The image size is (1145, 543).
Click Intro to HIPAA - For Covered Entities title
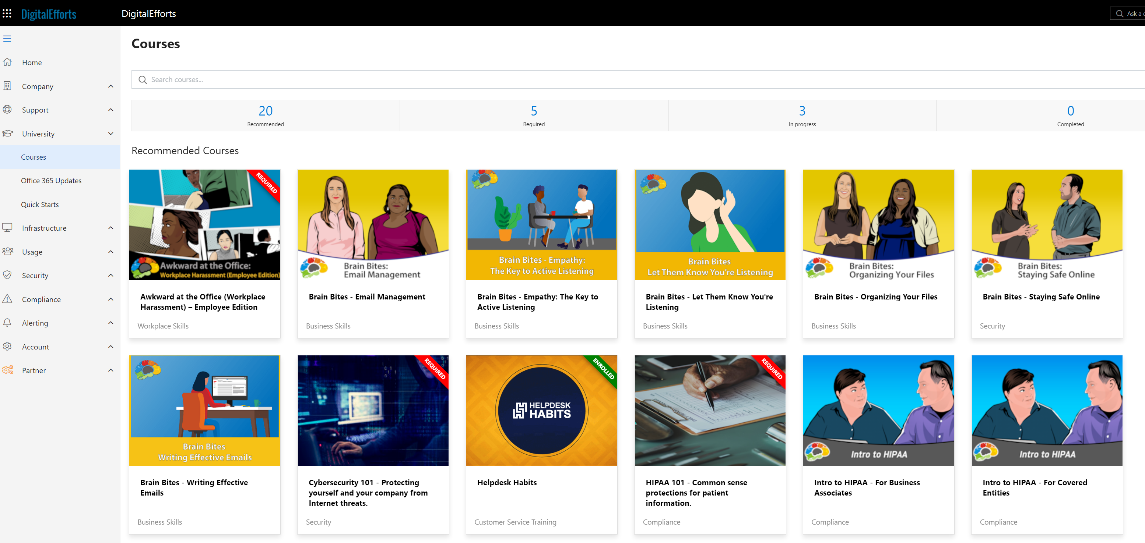coord(1035,487)
